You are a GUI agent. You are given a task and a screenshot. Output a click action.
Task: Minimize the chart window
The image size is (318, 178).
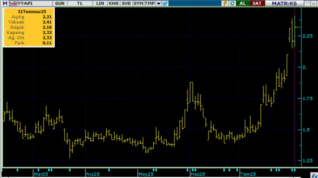pos(314,3)
